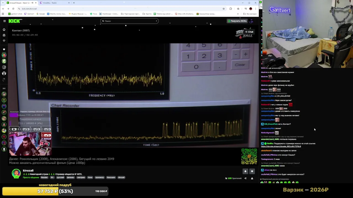353x198 pixels.
Task: Open the Trovo bookmark
Action: tap(93, 14)
